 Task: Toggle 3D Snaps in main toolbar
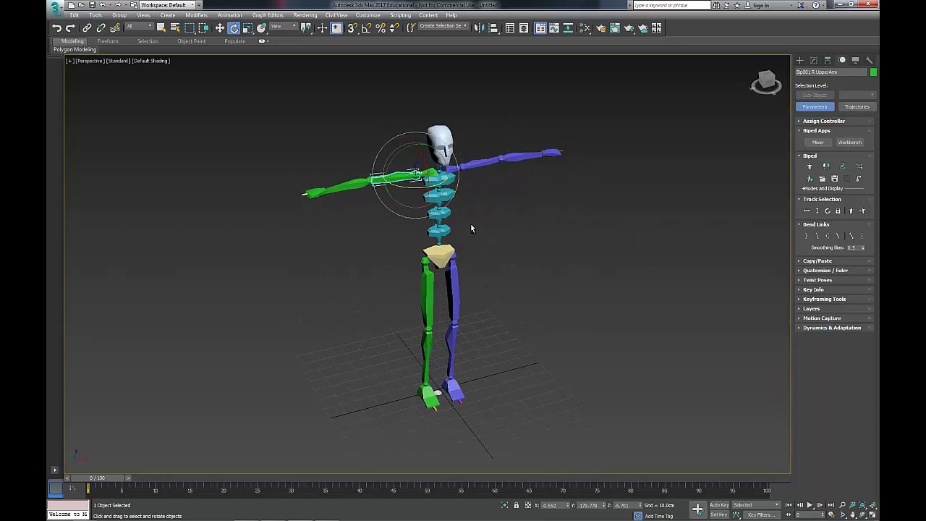[x=352, y=28]
